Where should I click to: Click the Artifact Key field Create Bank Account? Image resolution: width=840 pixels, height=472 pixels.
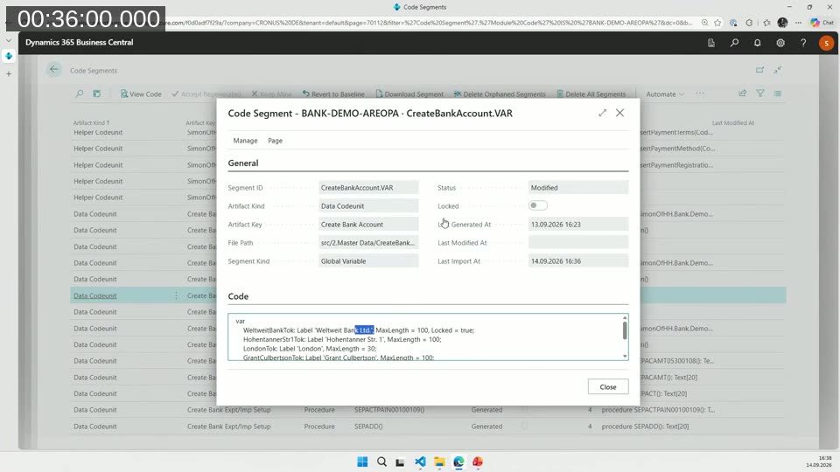[368, 225]
